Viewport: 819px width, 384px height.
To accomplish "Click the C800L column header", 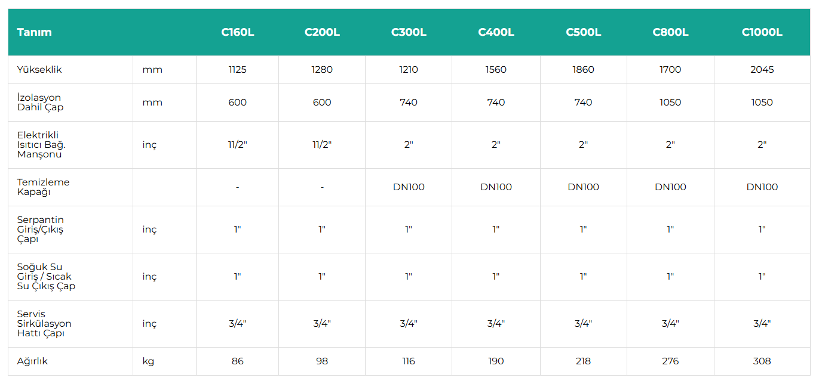I will (x=670, y=32).
